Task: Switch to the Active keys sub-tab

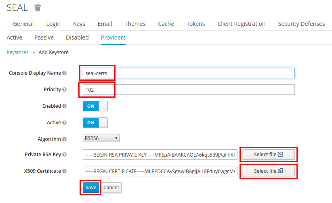Action: click(x=15, y=38)
